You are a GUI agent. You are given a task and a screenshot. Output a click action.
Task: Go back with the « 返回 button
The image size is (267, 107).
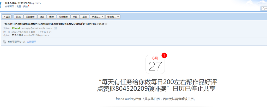pyautogui.click(x=7, y=17)
